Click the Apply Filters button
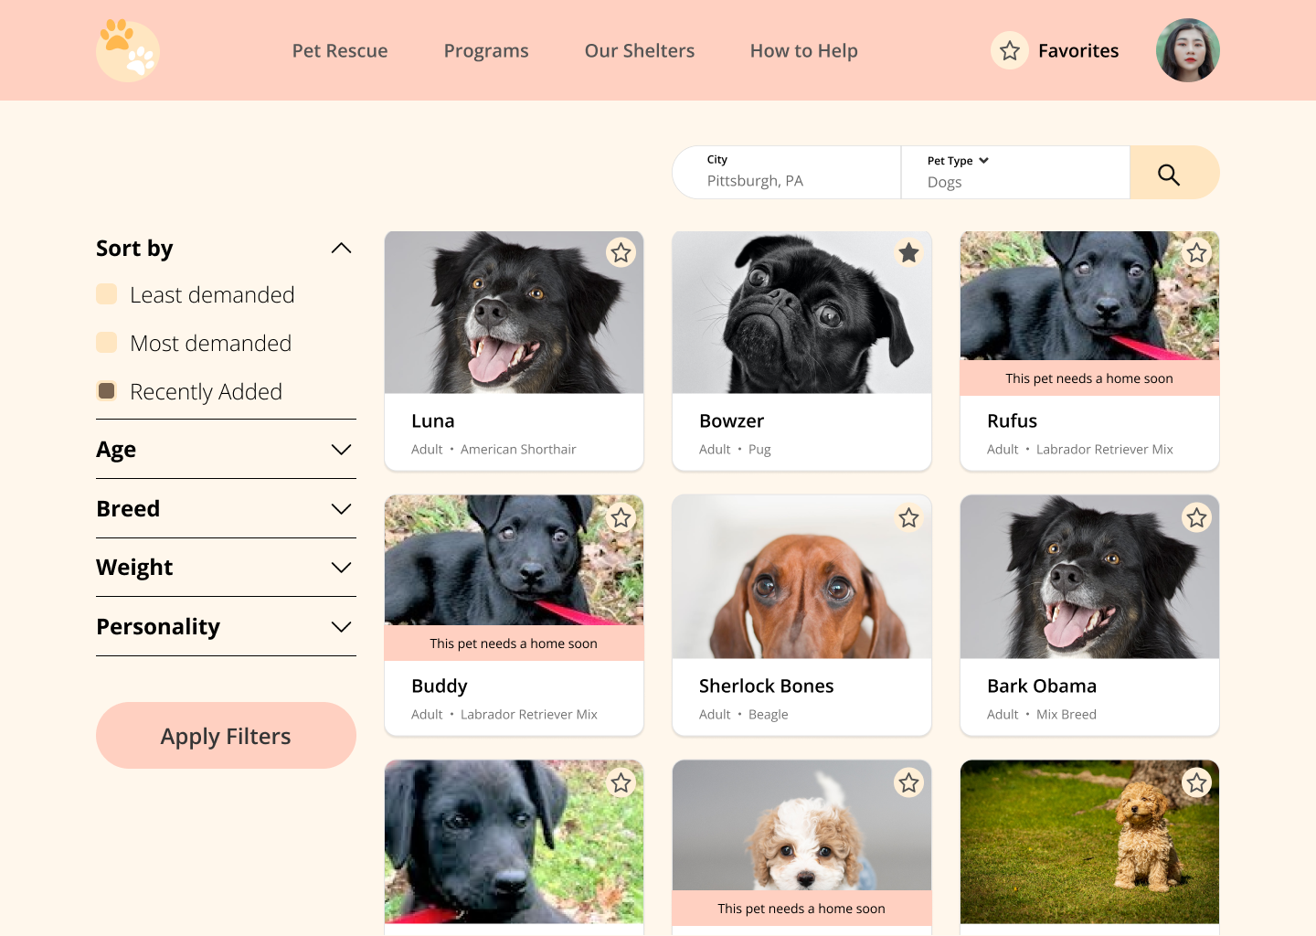The image size is (1316, 936). (226, 736)
